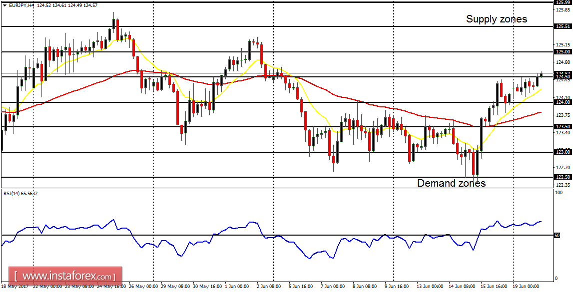573x292 pixels.
Task: Click the 125.51 boxed price level label
Action: point(563,26)
